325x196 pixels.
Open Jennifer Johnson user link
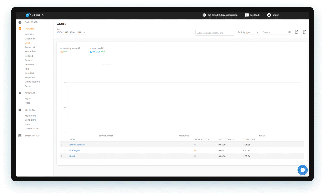click(x=77, y=145)
